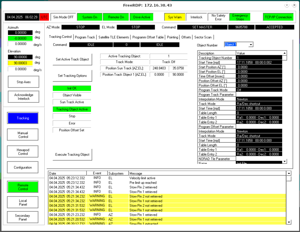Viewport: 300px width, 232px height.
Task: Click the red UTC time zone label
Action: point(44,17)
